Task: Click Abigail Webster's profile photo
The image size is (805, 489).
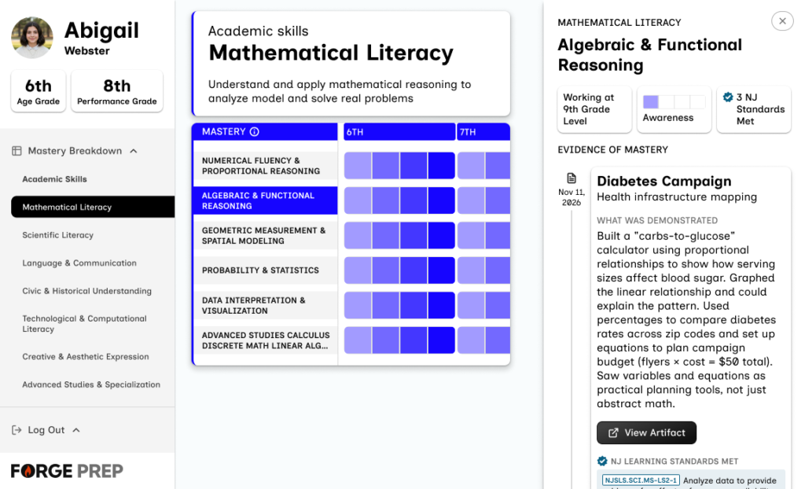Action: click(x=32, y=39)
